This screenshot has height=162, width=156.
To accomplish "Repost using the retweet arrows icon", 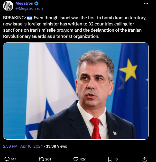I will tap(41, 159).
